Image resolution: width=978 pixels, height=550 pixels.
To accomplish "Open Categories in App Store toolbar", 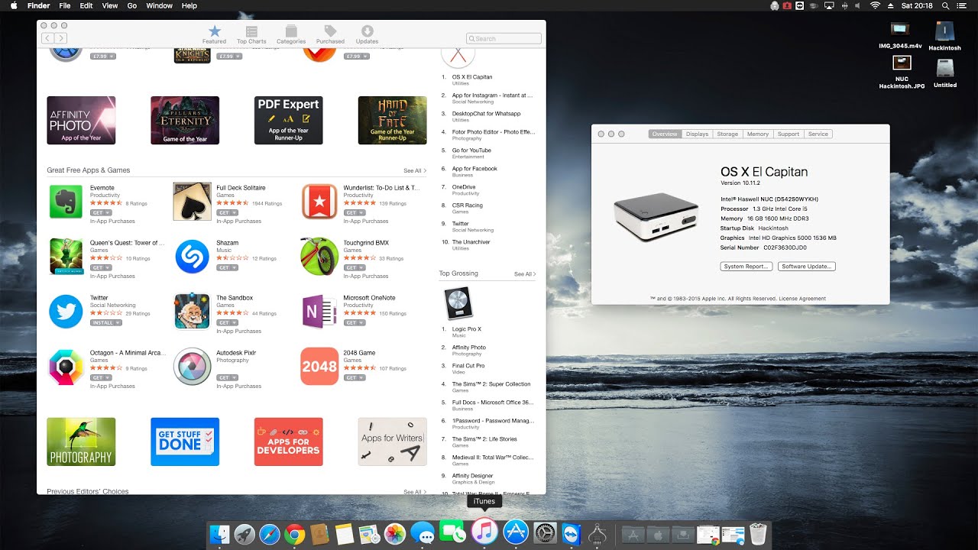I will 291,34.
